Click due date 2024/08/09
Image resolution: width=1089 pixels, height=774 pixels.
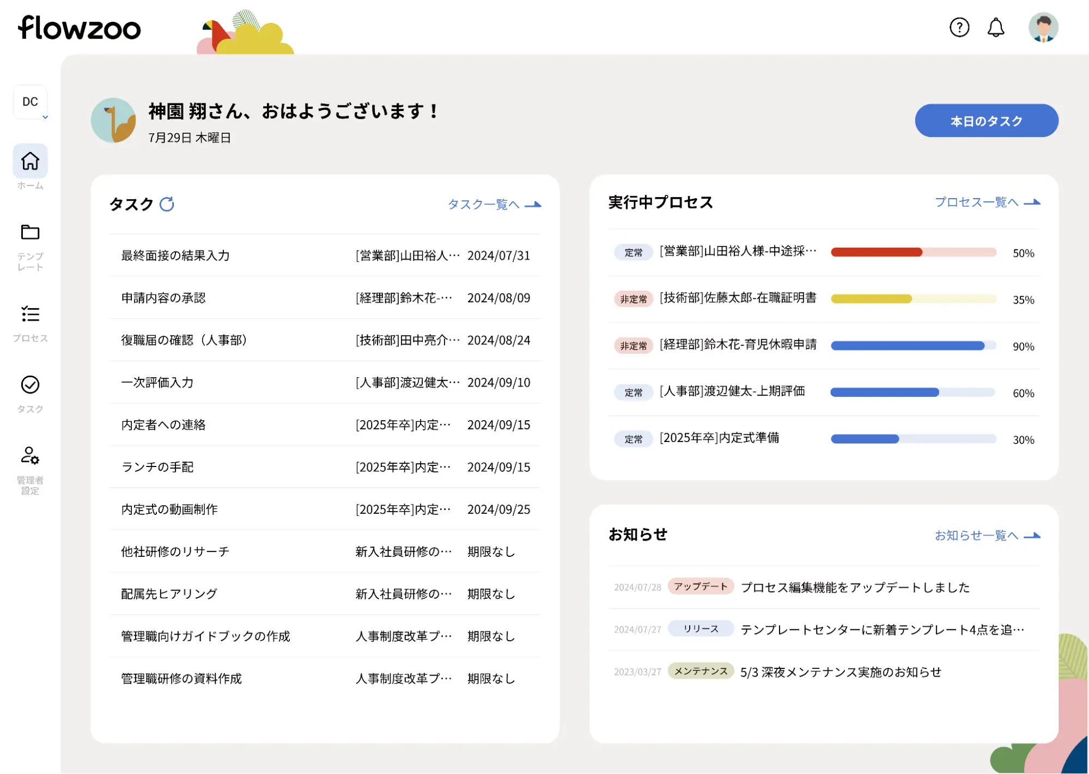(498, 298)
